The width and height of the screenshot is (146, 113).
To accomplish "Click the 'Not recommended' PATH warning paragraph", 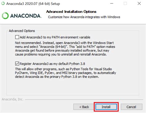I will click(65, 49).
